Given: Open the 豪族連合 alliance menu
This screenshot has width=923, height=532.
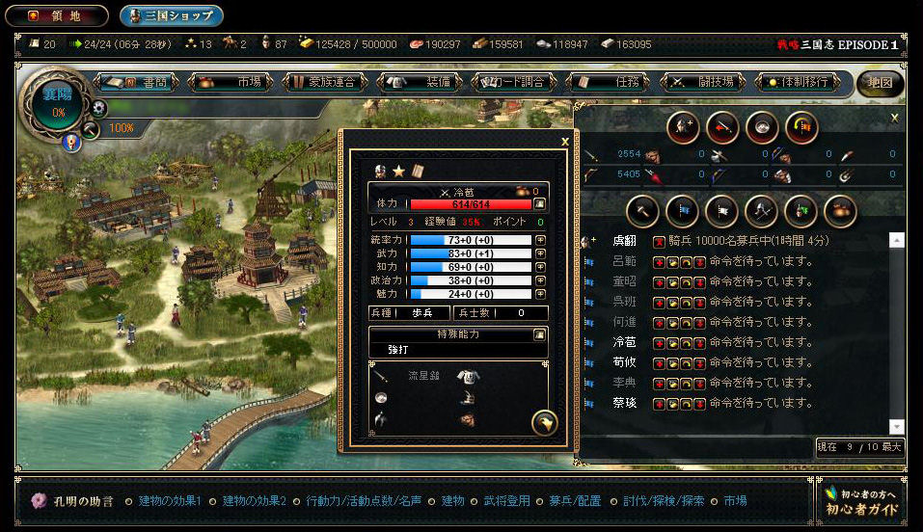Looking at the screenshot, I should 326,82.
